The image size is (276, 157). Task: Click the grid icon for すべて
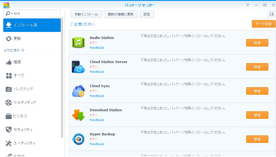coord(9,76)
